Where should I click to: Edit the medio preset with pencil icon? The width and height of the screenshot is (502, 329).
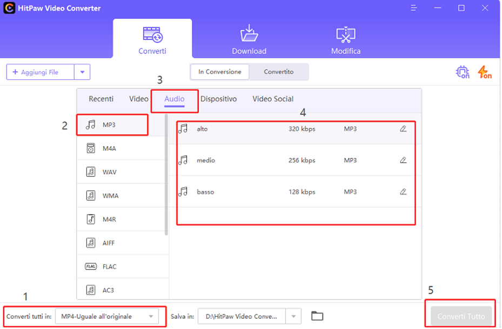(x=404, y=160)
